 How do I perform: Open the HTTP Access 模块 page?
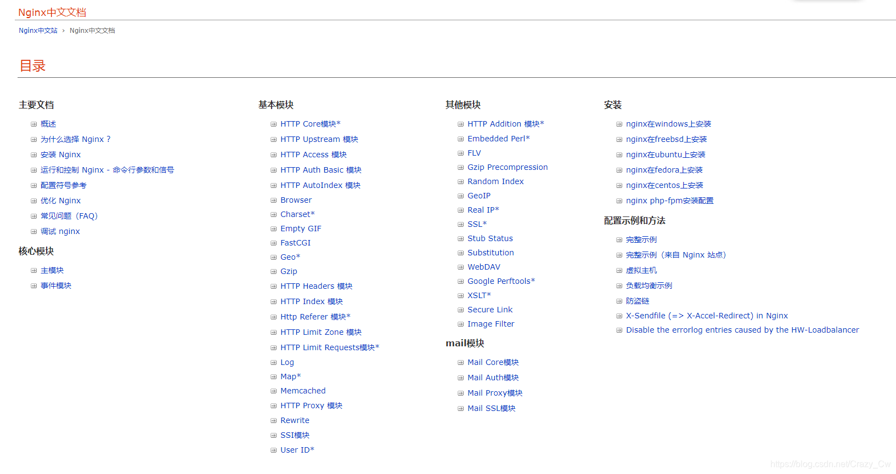coord(313,155)
